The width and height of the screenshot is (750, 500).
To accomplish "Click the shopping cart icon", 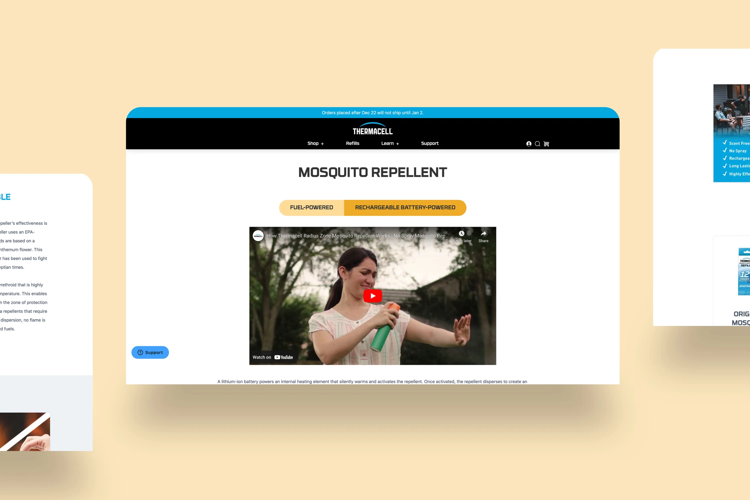I will pyautogui.click(x=546, y=143).
